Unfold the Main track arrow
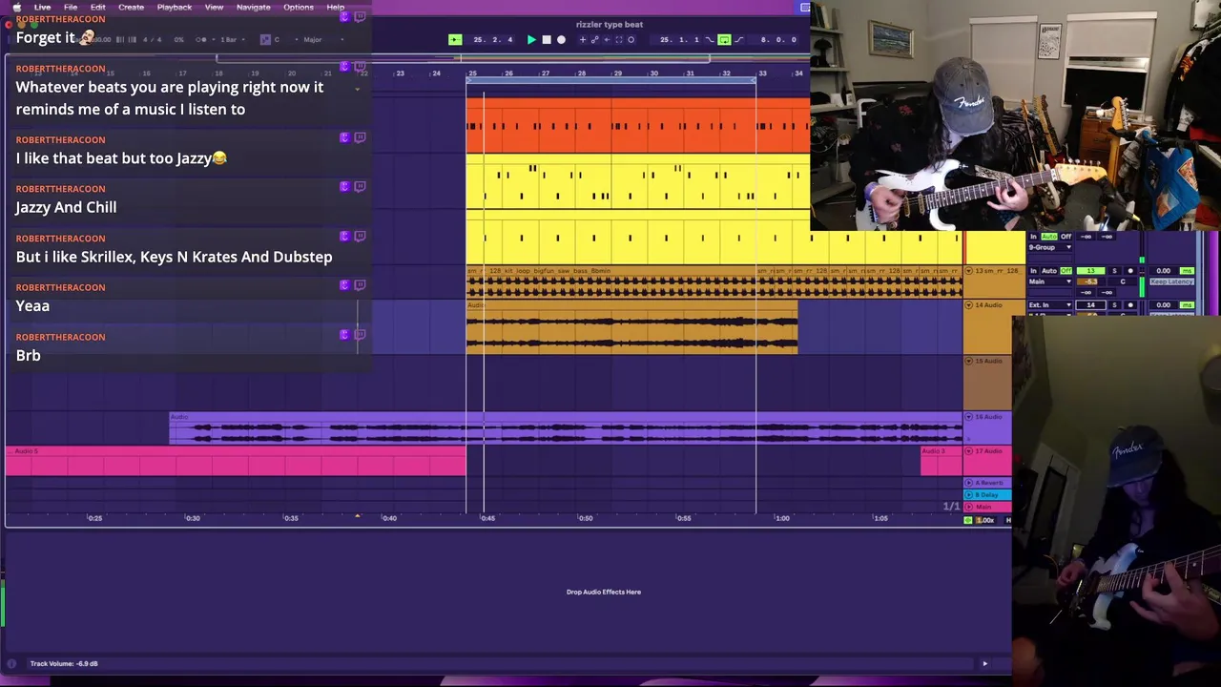 pyautogui.click(x=968, y=507)
